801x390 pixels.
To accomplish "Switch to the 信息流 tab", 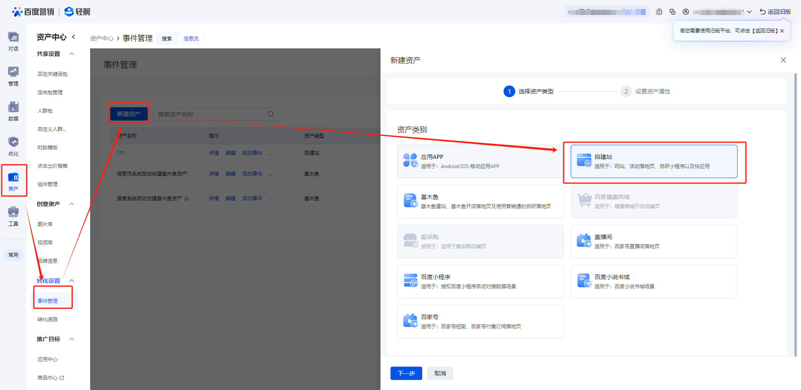I will (x=191, y=38).
